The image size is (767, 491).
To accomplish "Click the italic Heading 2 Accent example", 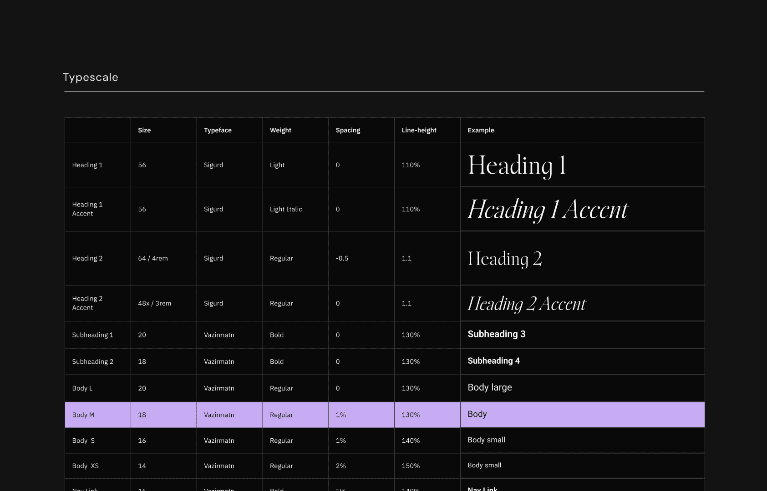I will 527,304.
